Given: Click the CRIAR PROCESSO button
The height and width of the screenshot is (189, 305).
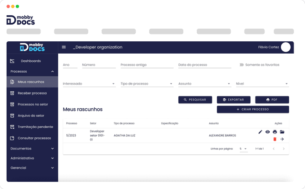Looking at the screenshot, I should (x=253, y=109).
